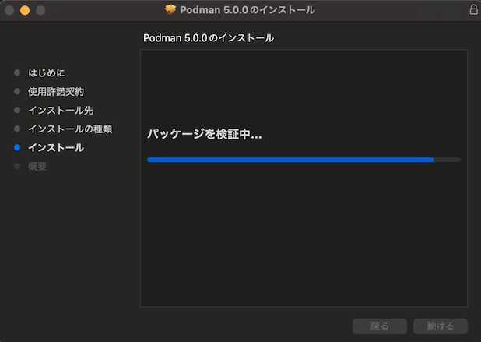
Task: Select the active インストール step
Action: coord(56,148)
